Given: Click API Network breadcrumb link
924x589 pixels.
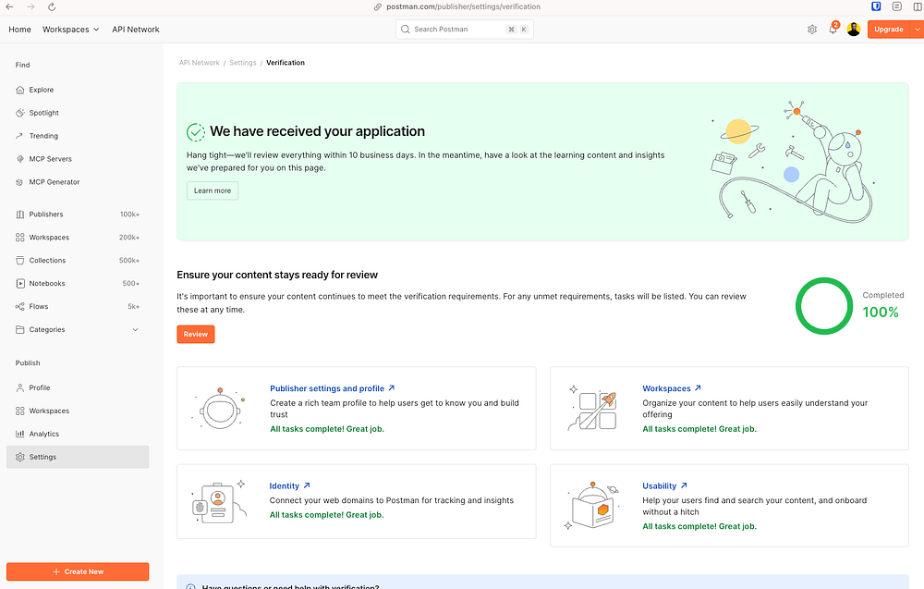Looking at the screenshot, I should pos(200,63).
